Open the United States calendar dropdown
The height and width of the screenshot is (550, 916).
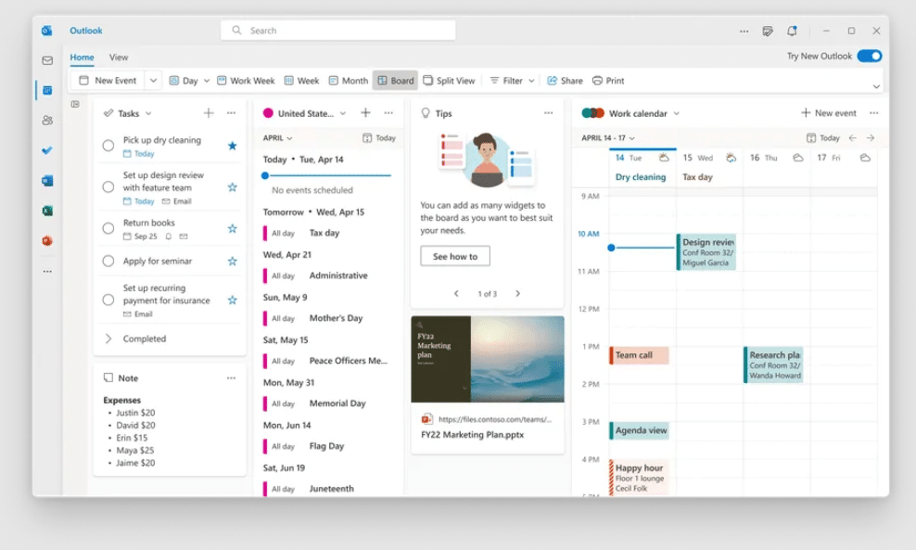coord(343,113)
